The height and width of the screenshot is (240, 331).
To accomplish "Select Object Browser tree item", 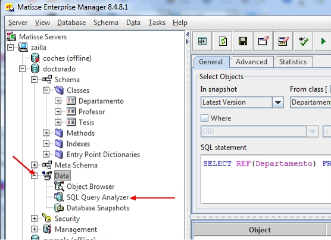I will click(x=90, y=186).
